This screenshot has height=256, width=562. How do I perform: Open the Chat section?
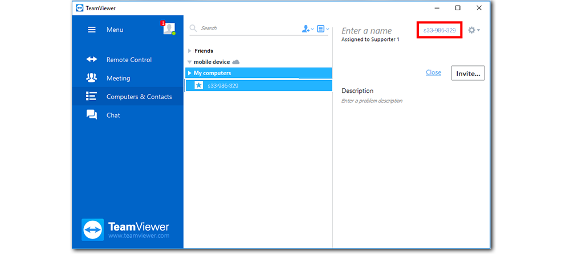(128, 115)
